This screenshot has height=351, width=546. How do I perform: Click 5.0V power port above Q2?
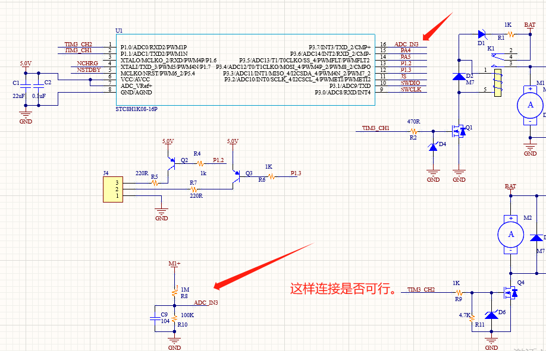(168, 141)
